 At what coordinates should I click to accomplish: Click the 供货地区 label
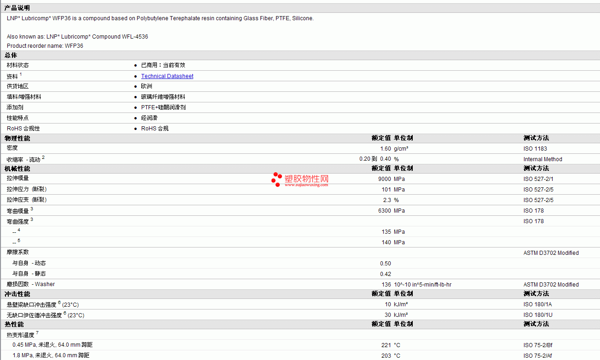(17, 86)
